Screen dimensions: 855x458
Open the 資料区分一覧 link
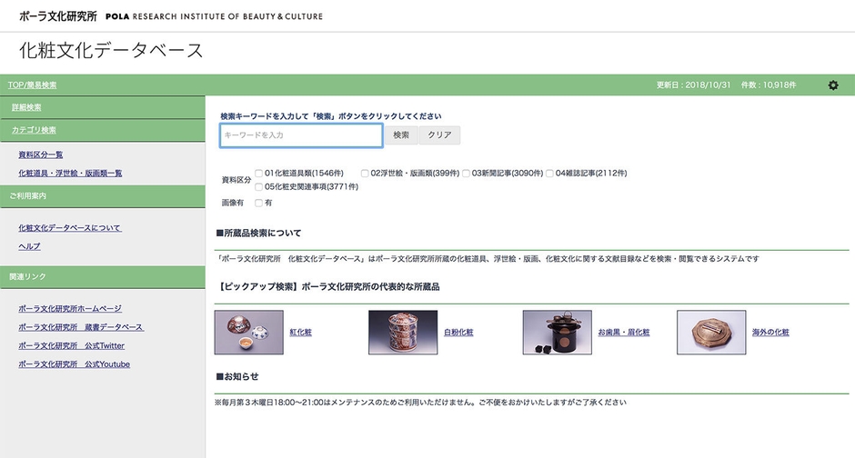(x=40, y=154)
